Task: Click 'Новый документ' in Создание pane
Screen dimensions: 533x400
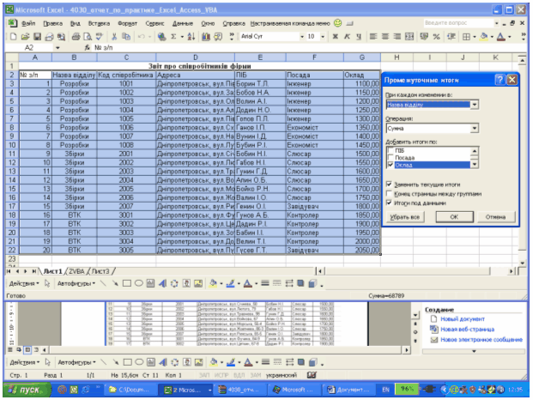Action: pyautogui.click(x=462, y=319)
